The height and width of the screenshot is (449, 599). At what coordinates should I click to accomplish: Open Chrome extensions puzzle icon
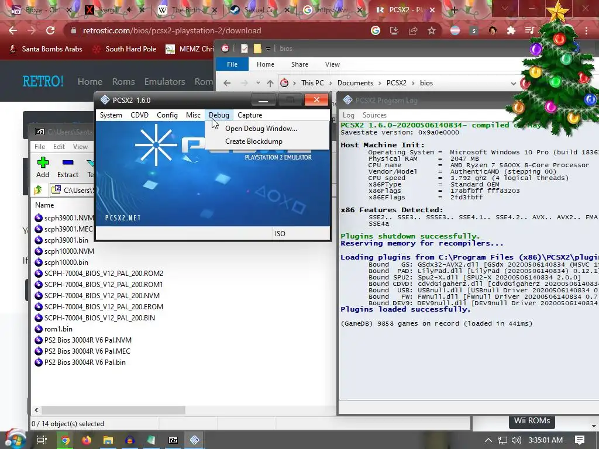click(511, 30)
